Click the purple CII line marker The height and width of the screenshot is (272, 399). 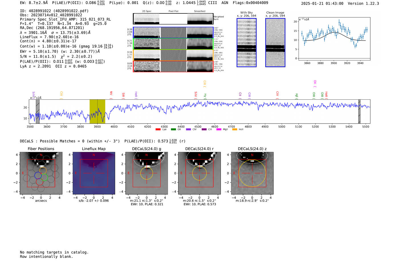tap(240, 96)
